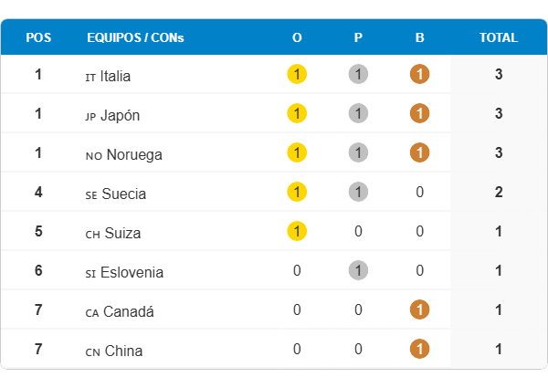Image resolution: width=548 pixels, height=388 pixels.
Task: Click China's bronze medal icon
Action: tap(419, 349)
